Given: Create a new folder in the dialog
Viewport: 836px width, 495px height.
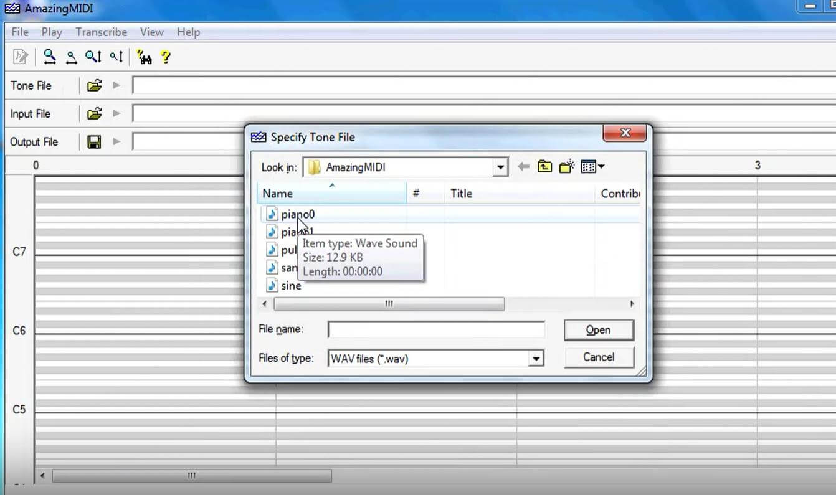Looking at the screenshot, I should [x=566, y=167].
